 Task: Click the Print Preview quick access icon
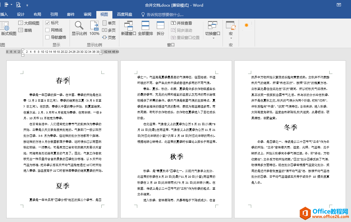18,5
